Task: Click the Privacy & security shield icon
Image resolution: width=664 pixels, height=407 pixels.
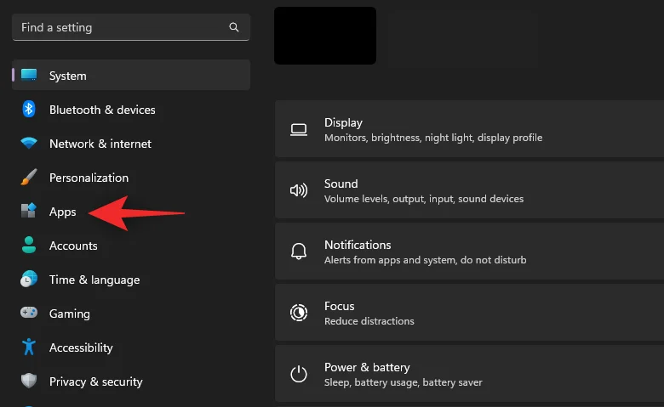Action: pos(29,381)
